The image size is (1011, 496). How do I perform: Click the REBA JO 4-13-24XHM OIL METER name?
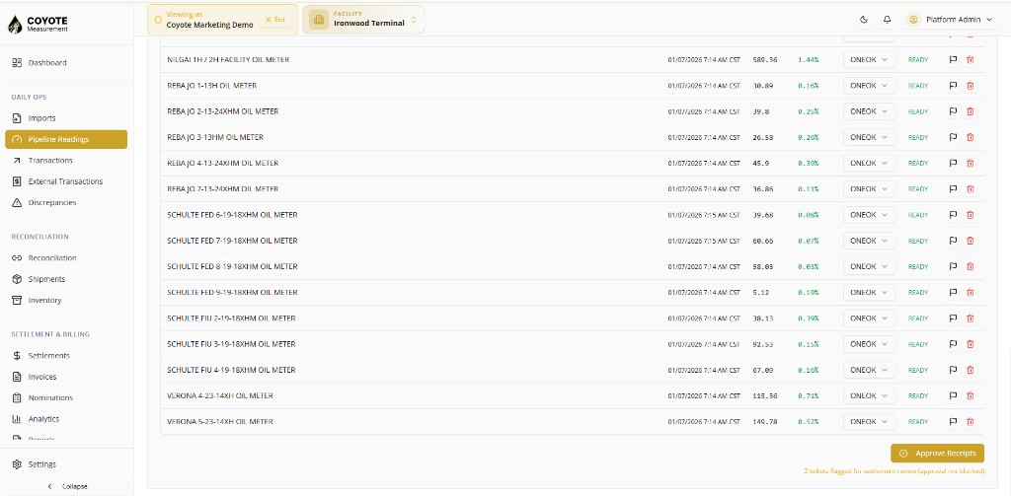223,163
